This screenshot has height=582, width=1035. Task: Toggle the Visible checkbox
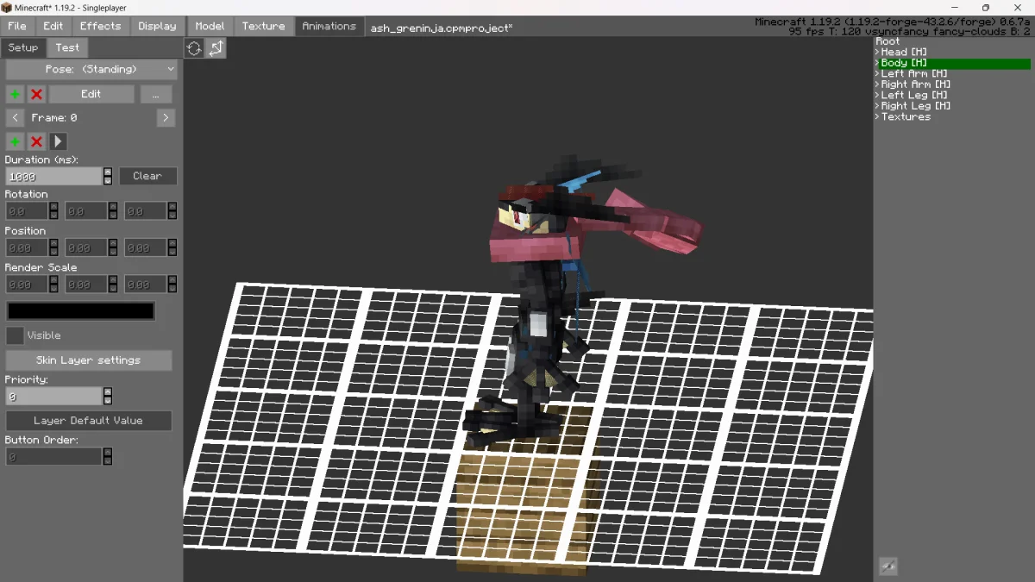pyautogui.click(x=15, y=335)
